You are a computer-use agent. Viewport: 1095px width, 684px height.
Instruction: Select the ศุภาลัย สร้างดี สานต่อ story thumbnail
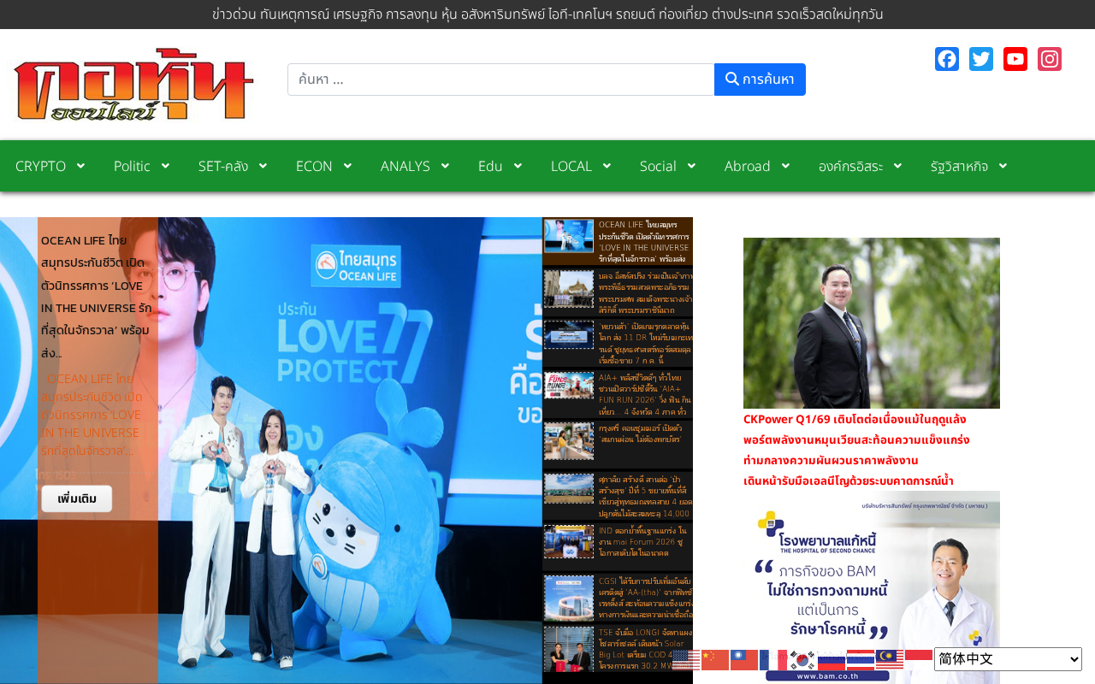click(x=569, y=488)
